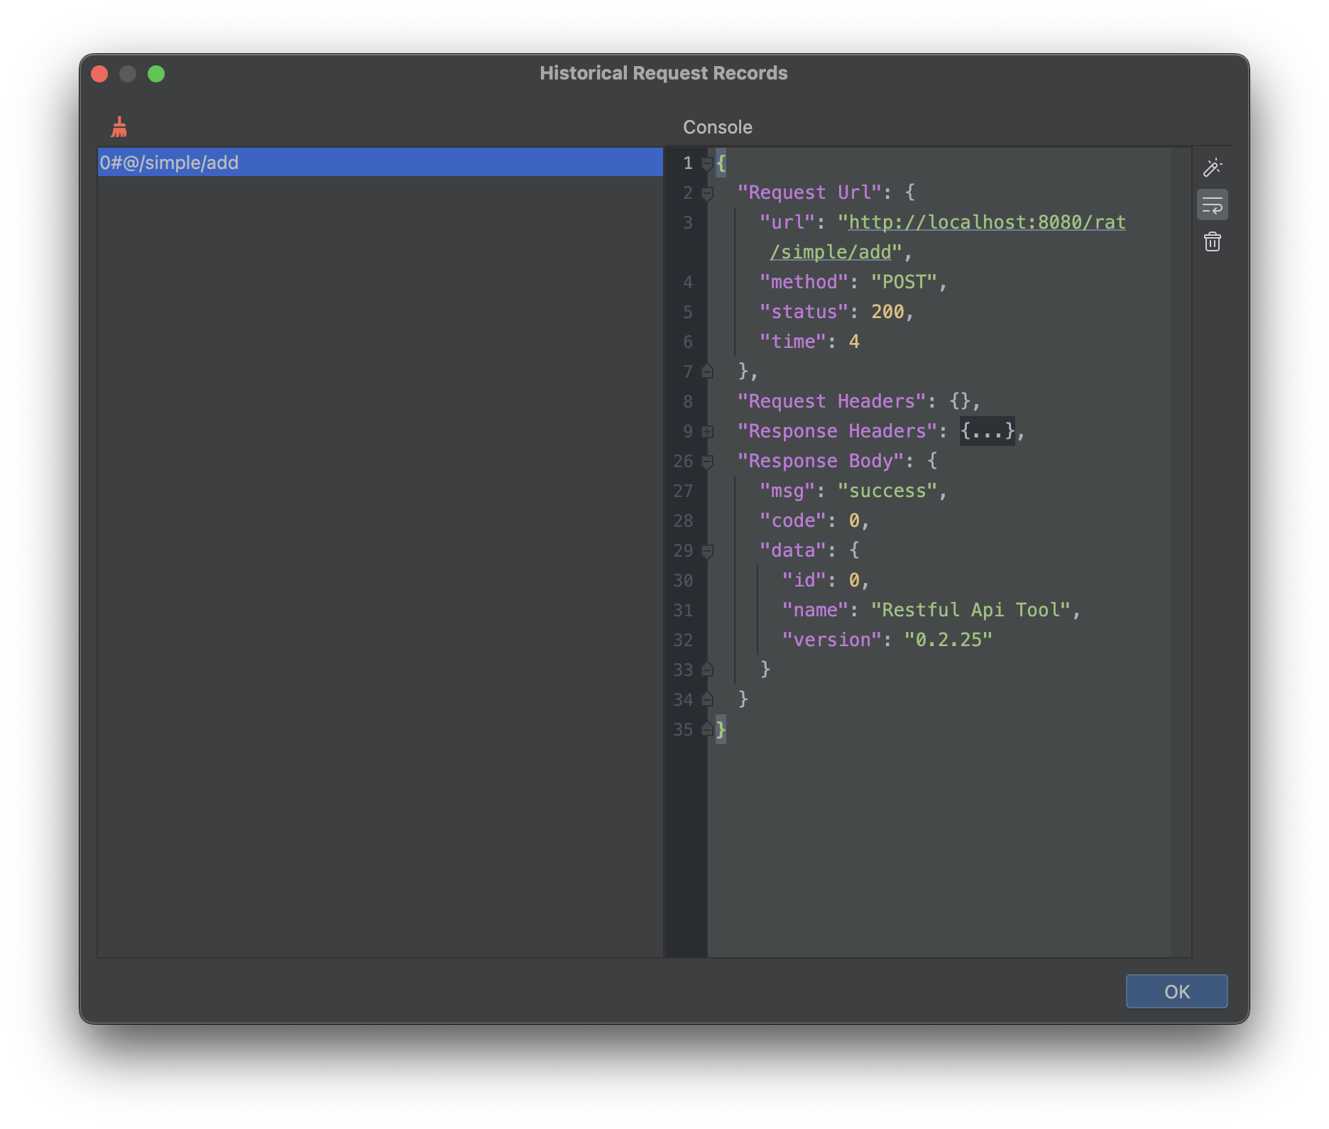
Task: Select the reformat code magic wand icon
Action: point(1213,168)
